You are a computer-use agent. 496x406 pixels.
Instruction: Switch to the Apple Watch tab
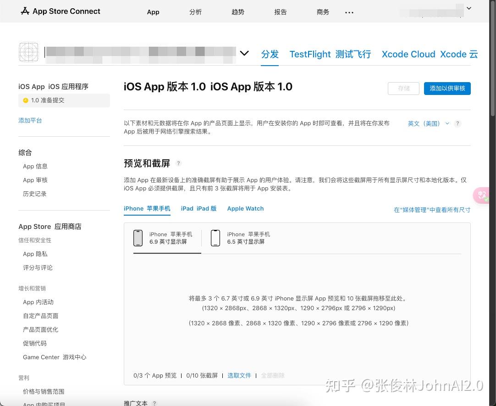245,209
